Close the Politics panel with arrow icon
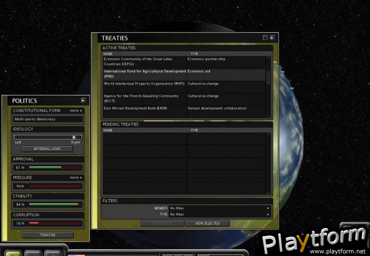This screenshot has height=256, width=370. point(83,100)
